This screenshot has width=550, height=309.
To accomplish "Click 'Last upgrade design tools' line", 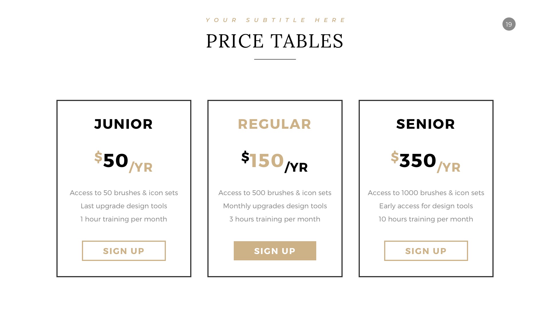I will point(124,206).
